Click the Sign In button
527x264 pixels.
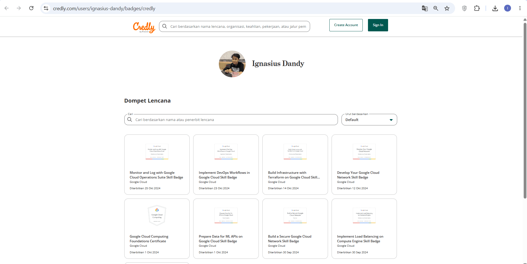click(x=378, y=25)
